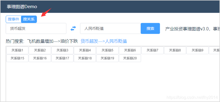
Task: Click the 事理图谱Demo header title
Action: coord(22,7)
